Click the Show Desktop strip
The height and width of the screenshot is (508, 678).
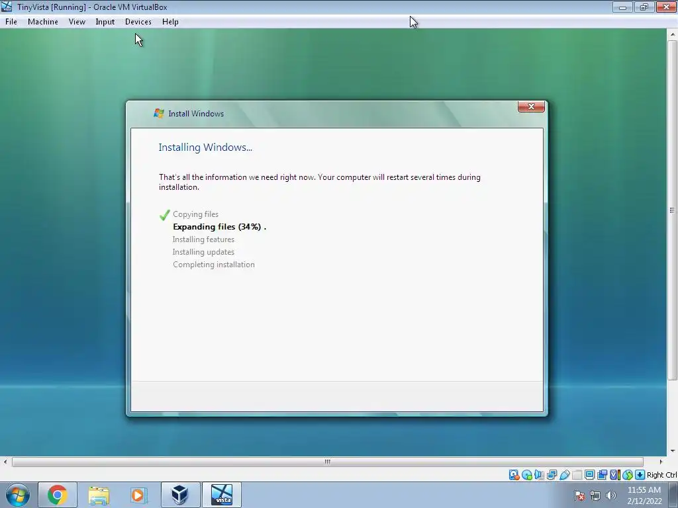(673, 495)
